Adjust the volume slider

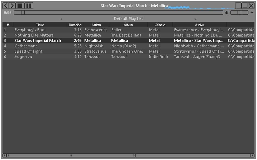tap(239, 13)
